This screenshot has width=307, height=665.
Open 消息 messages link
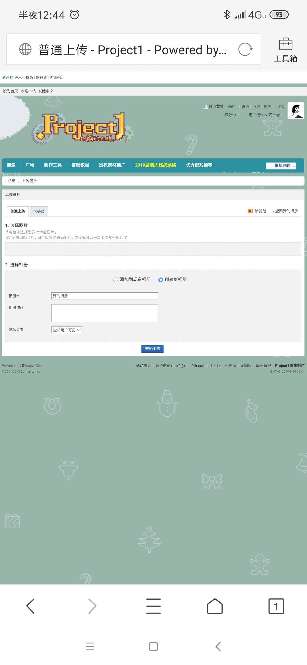pyautogui.click(x=256, y=107)
